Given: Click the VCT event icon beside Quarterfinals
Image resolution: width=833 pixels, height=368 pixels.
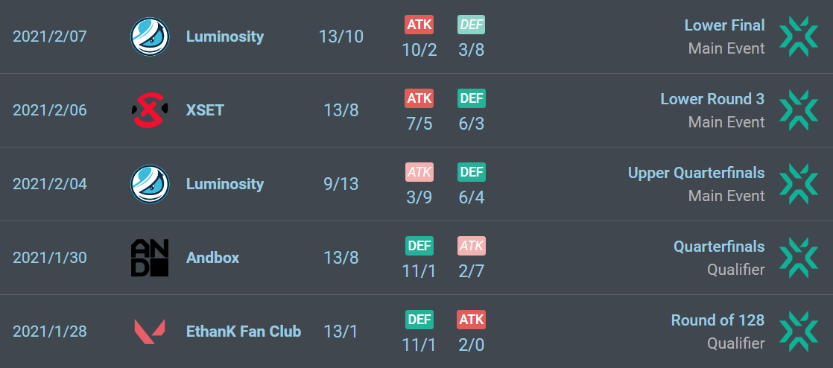Looking at the screenshot, I should 799,258.
